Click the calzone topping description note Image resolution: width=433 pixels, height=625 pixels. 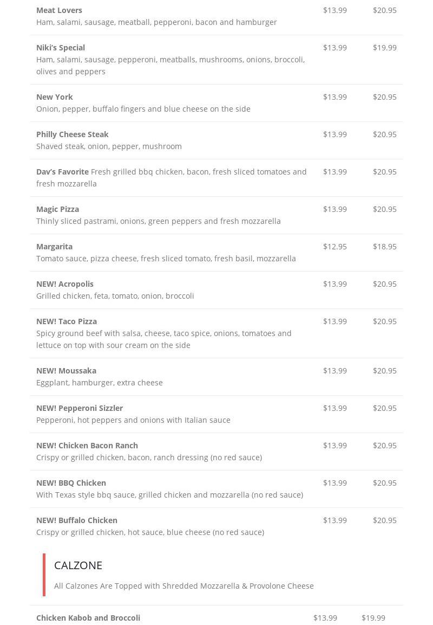point(184,586)
